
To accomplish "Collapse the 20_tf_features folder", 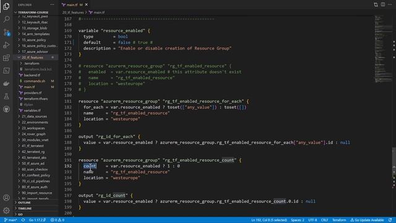I will tap(32, 58).
